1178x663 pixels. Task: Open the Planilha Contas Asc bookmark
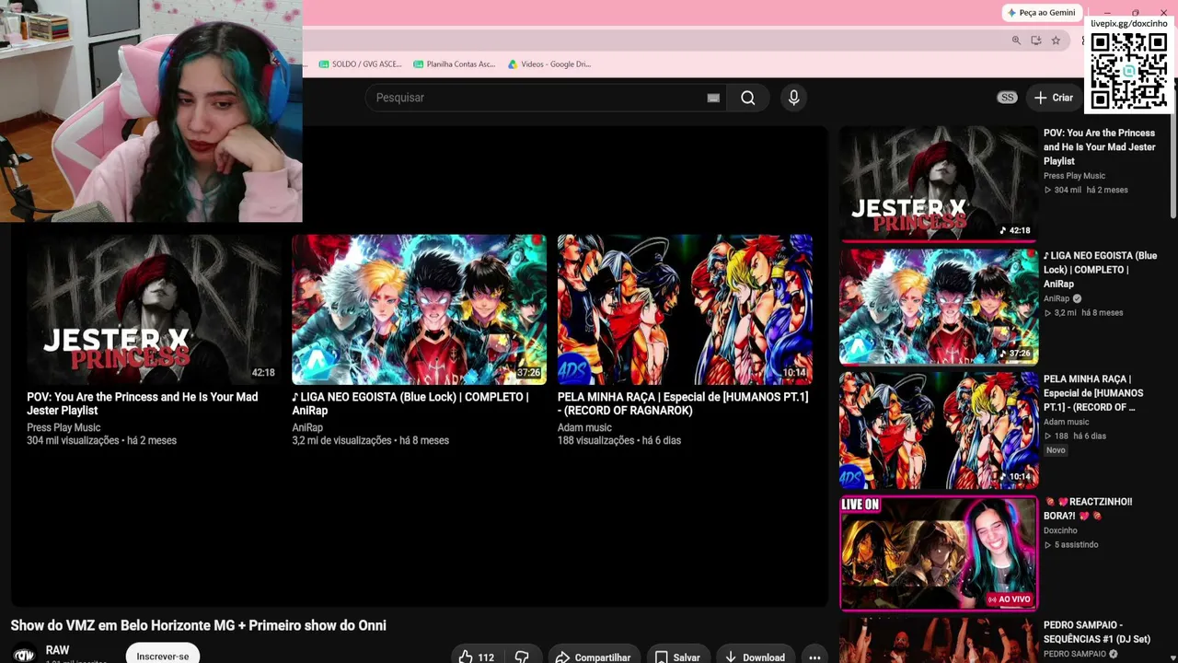(455, 64)
